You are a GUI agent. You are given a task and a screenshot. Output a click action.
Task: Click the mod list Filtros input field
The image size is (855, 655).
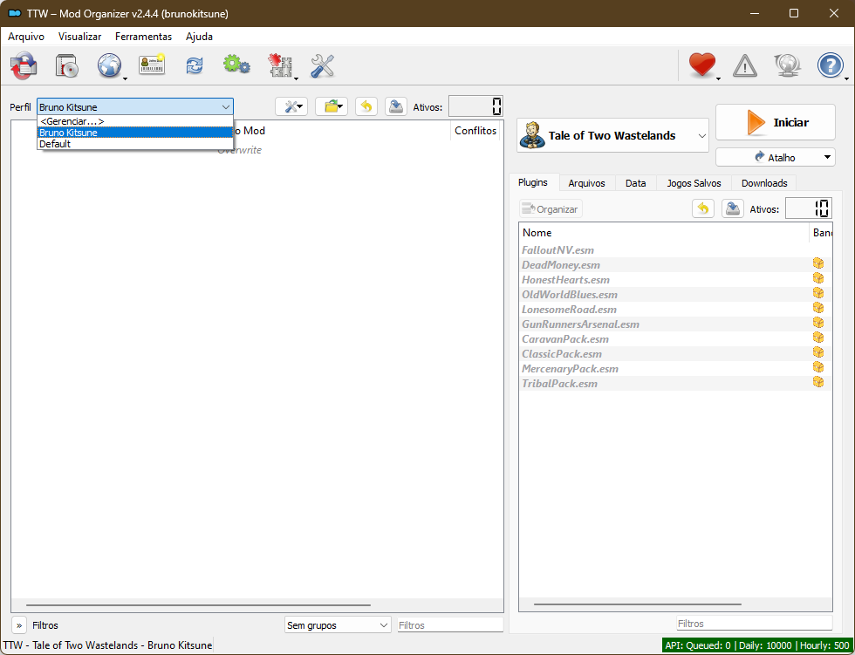450,625
